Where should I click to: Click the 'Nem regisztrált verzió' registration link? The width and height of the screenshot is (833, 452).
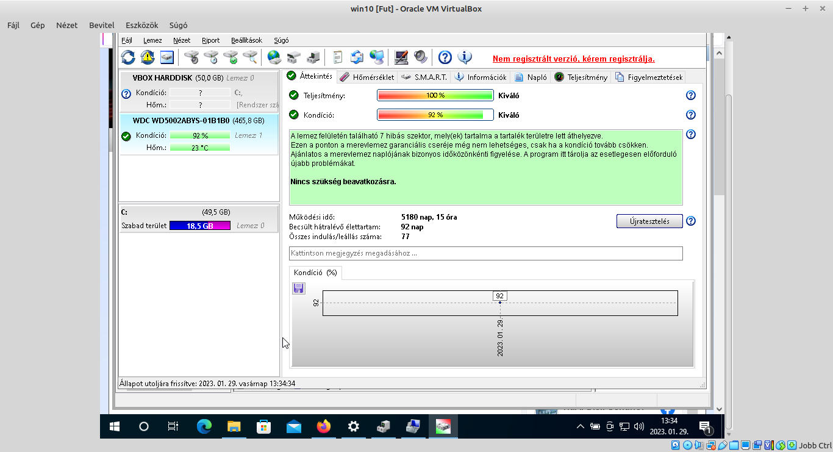(574, 59)
